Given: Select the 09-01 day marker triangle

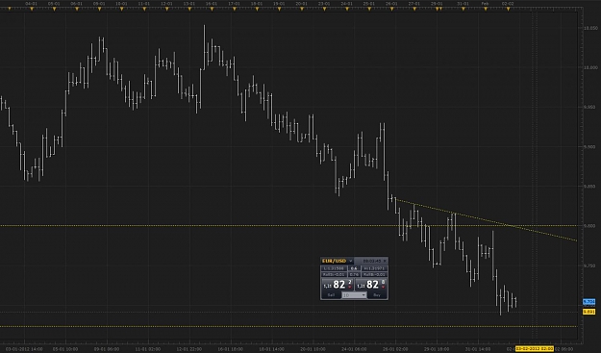Looking at the screenshot, I should (99, 9).
